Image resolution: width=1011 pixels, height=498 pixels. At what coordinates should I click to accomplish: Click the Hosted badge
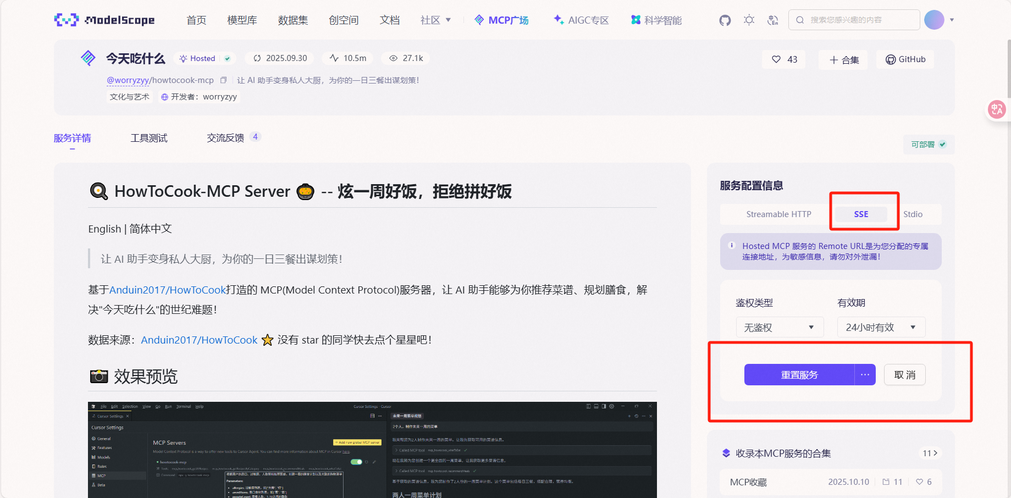click(x=205, y=58)
